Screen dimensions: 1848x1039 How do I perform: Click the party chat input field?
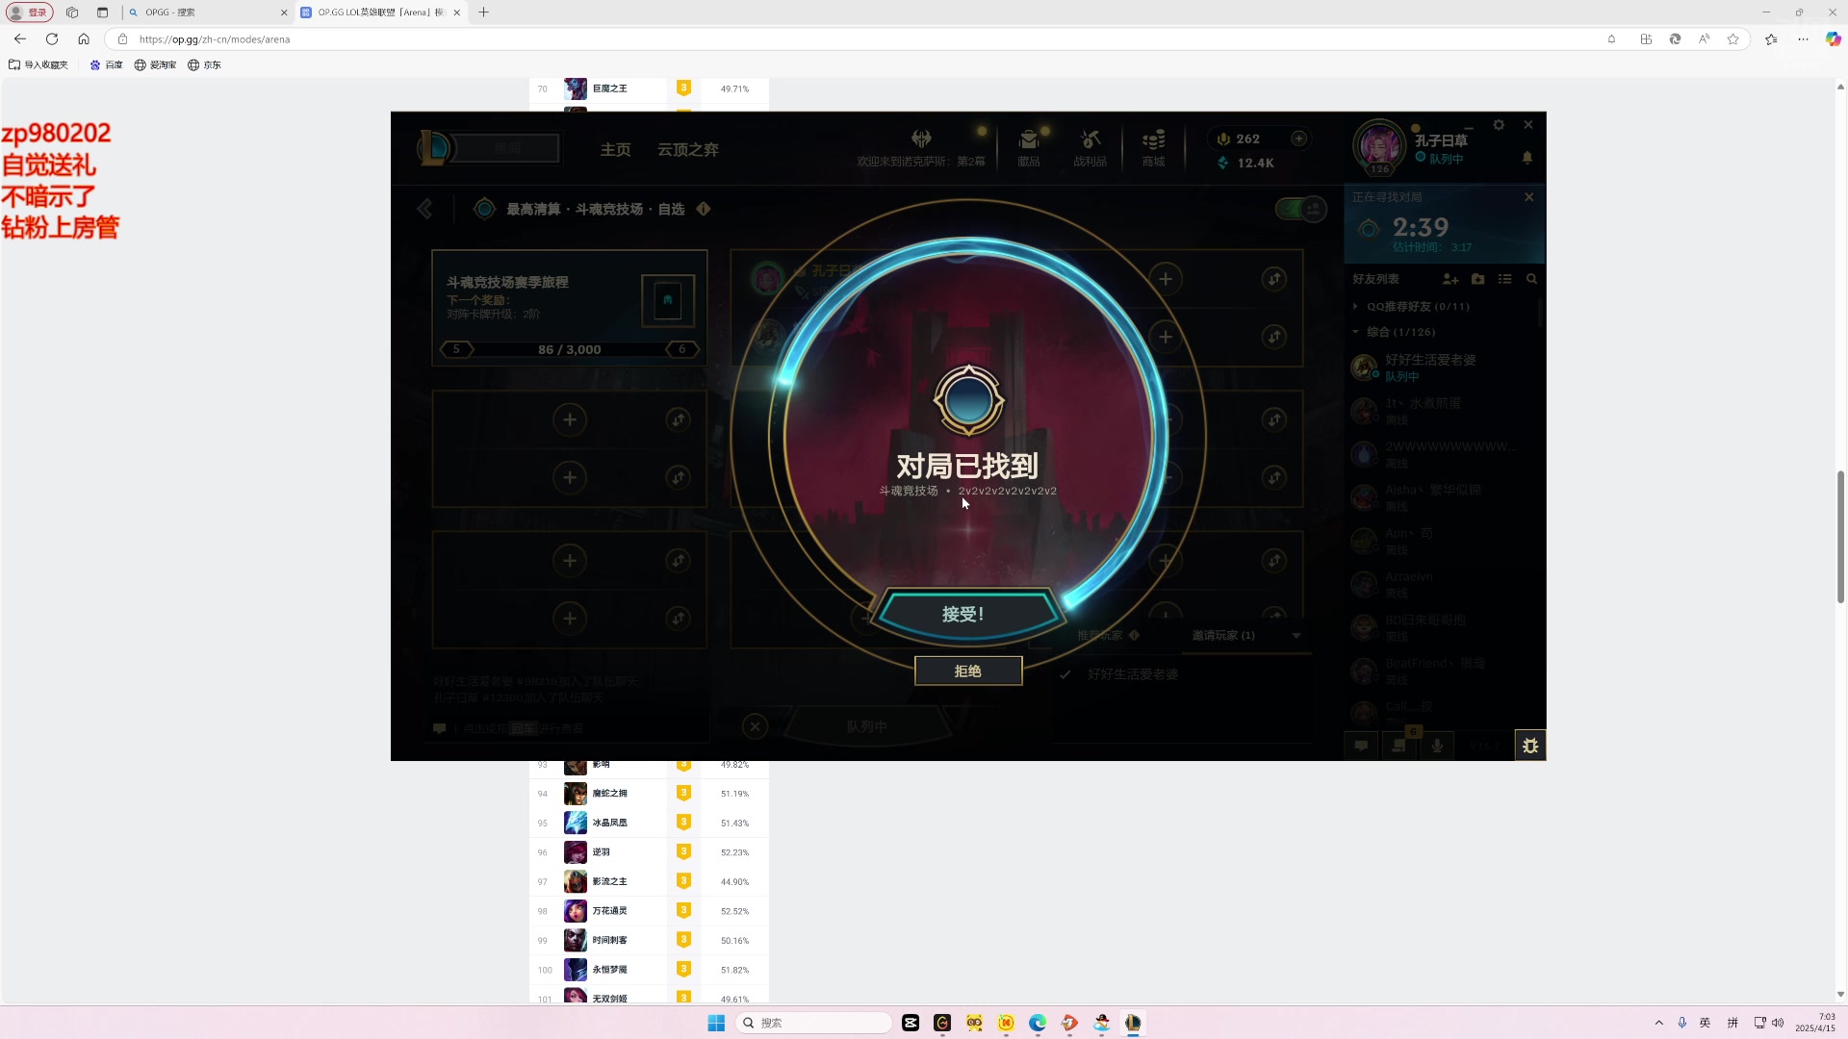pos(568,728)
